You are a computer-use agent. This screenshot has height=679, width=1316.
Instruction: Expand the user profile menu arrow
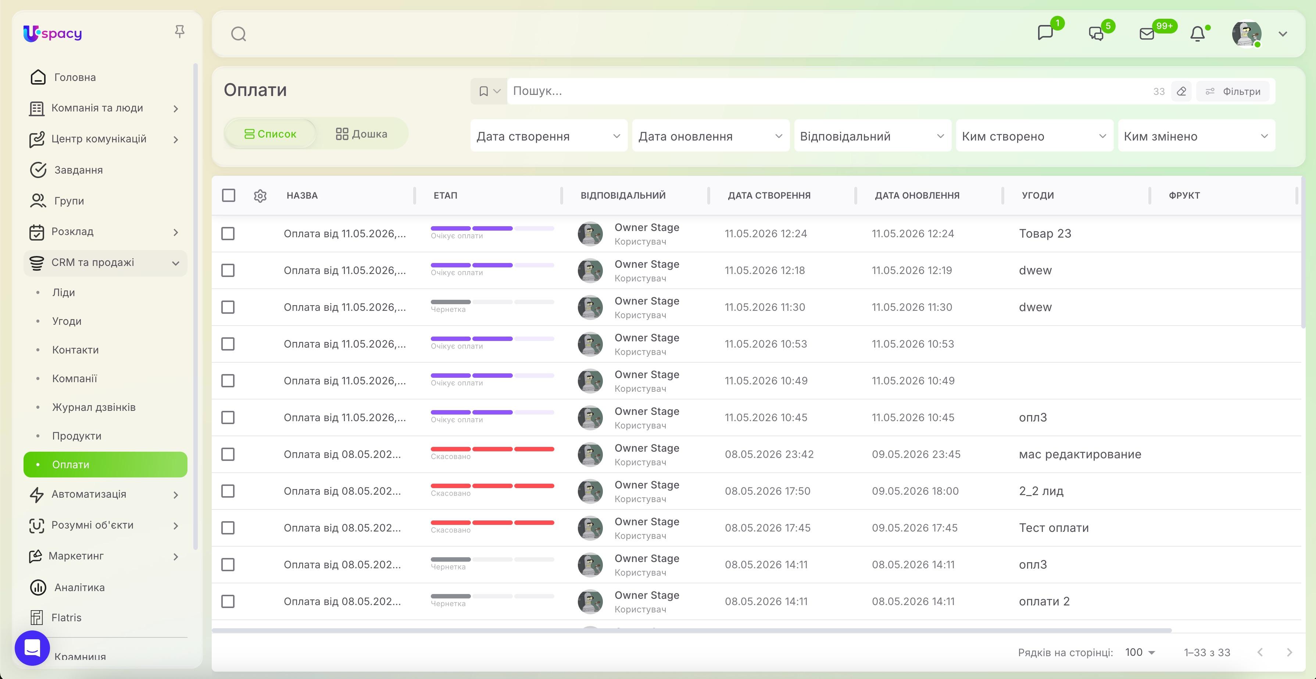click(x=1283, y=34)
